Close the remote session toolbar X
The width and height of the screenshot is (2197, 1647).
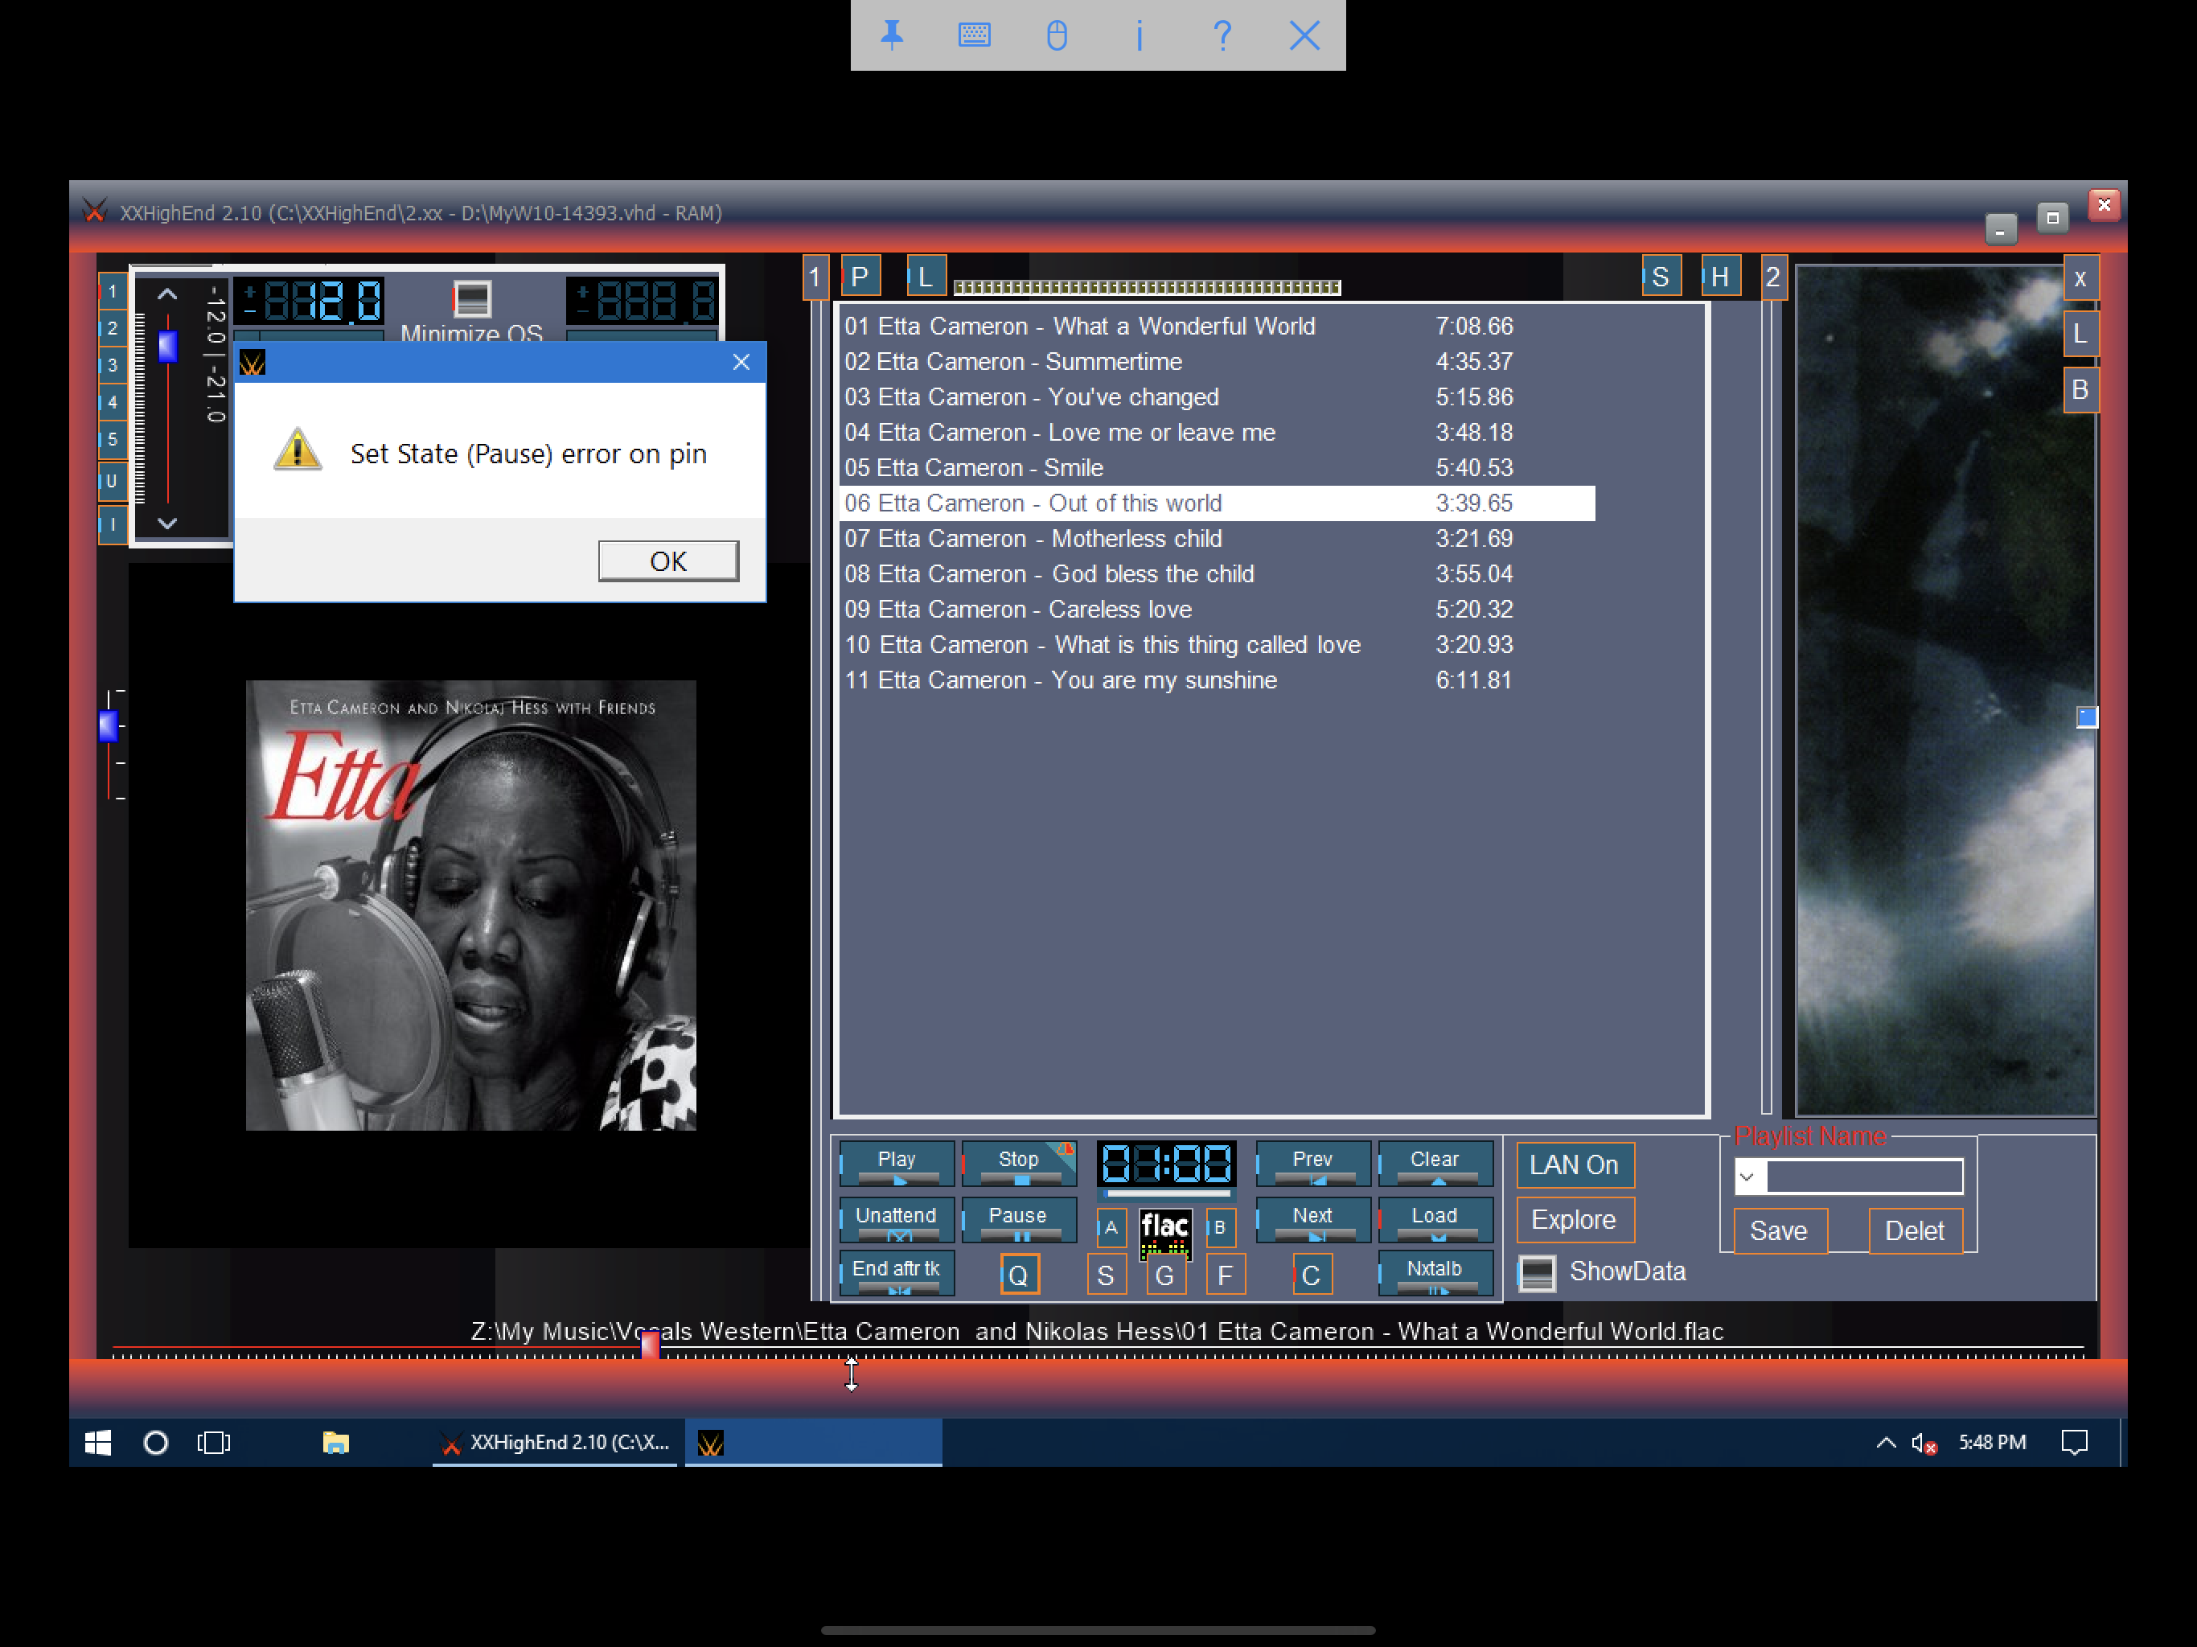click(1304, 35)
